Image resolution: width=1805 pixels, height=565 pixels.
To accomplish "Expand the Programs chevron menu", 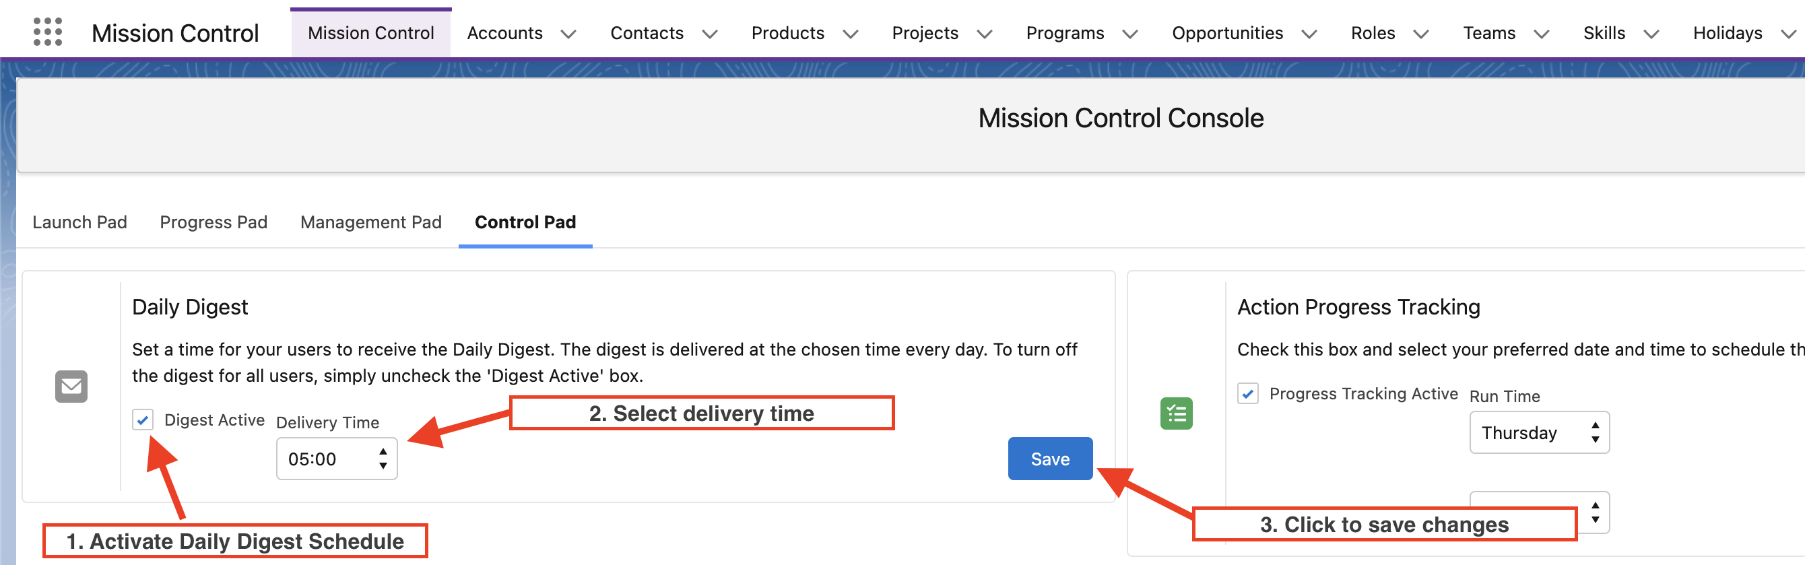I will [1129, 34].
